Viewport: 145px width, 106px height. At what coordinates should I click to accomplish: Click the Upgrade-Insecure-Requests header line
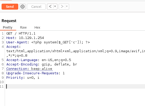[x=35, y=73]
